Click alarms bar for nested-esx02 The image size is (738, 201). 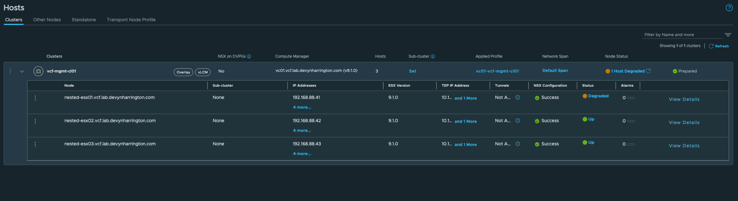pos(631,121)
